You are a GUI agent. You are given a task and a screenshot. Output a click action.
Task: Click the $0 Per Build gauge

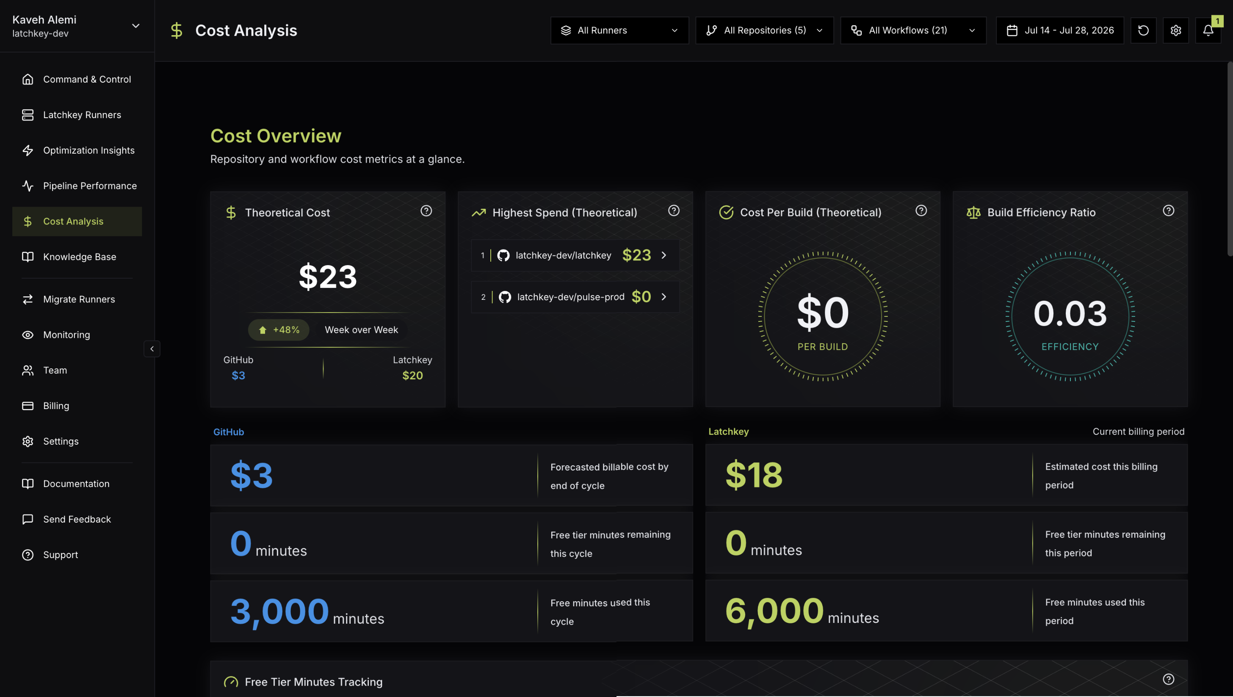(x=822, y=316)
